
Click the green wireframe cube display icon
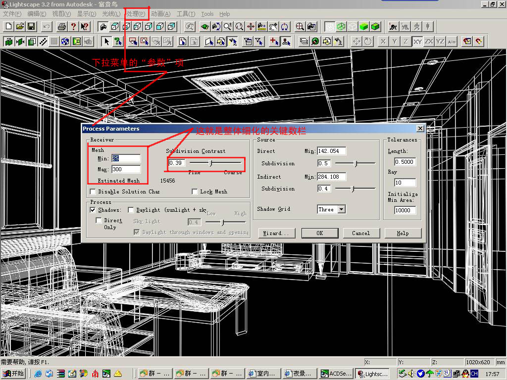[x=341, y=26]
